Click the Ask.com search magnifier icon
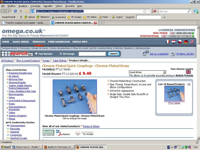The image size is (200, 150). 189,11
